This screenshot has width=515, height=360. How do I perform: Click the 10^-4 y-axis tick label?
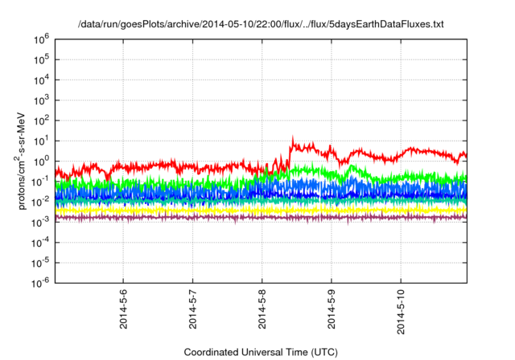pos(40,243)
